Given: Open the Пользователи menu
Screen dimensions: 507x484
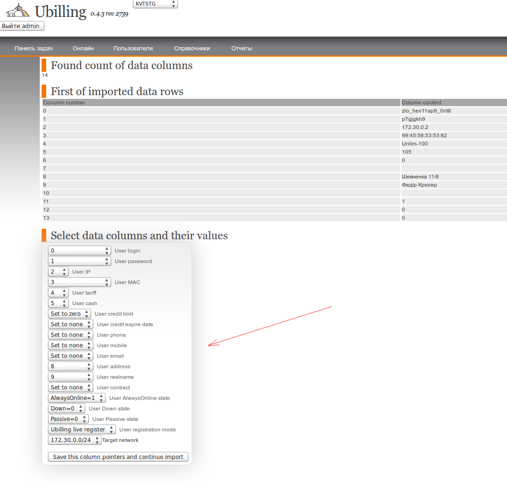Looking at the screenshot, I should click(x=133, y=48).
